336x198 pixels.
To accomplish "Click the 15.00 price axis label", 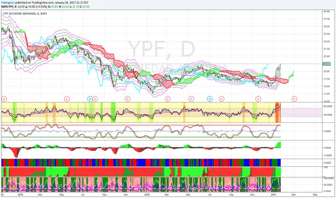I will pos(327,86).
